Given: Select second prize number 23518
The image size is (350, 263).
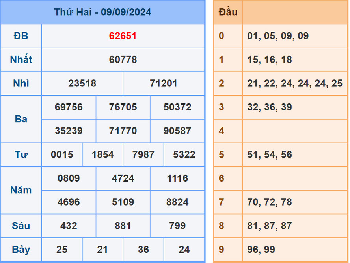Looking at the screenshot, I should [x=82, y=83].
